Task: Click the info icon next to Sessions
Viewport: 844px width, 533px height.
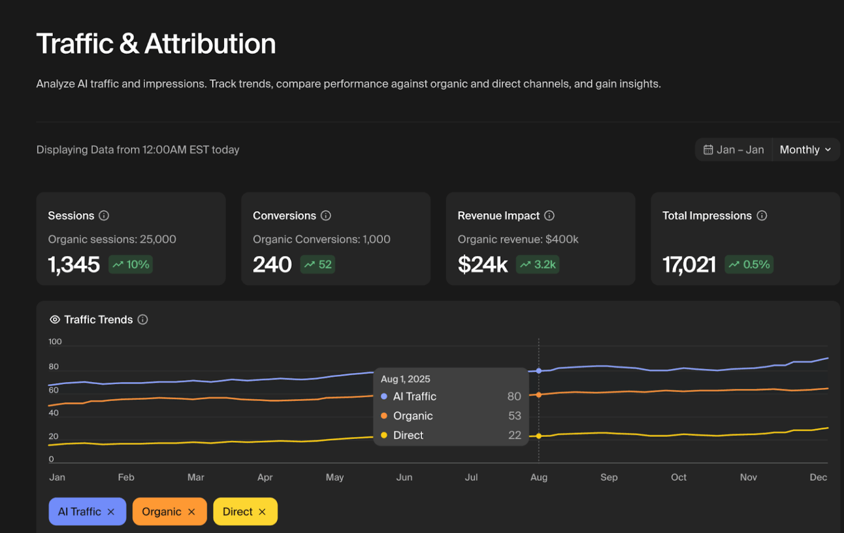Action: click(x=103, y=215)
